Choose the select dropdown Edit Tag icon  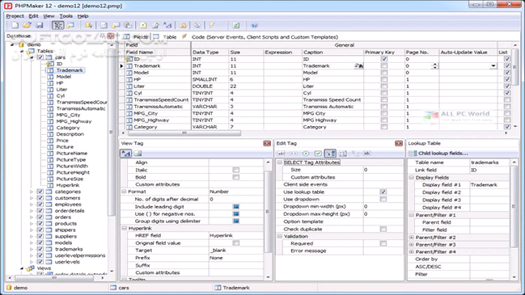click(330, 154)
